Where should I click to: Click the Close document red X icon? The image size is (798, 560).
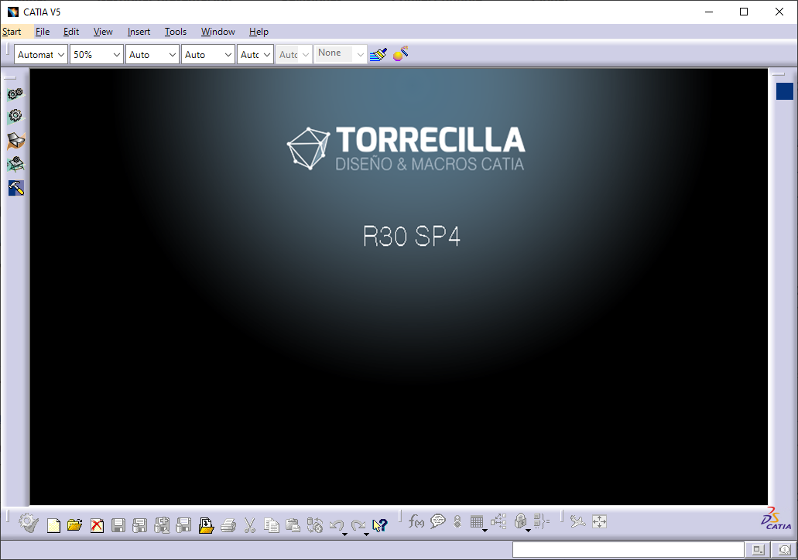(x=97, y=525)
